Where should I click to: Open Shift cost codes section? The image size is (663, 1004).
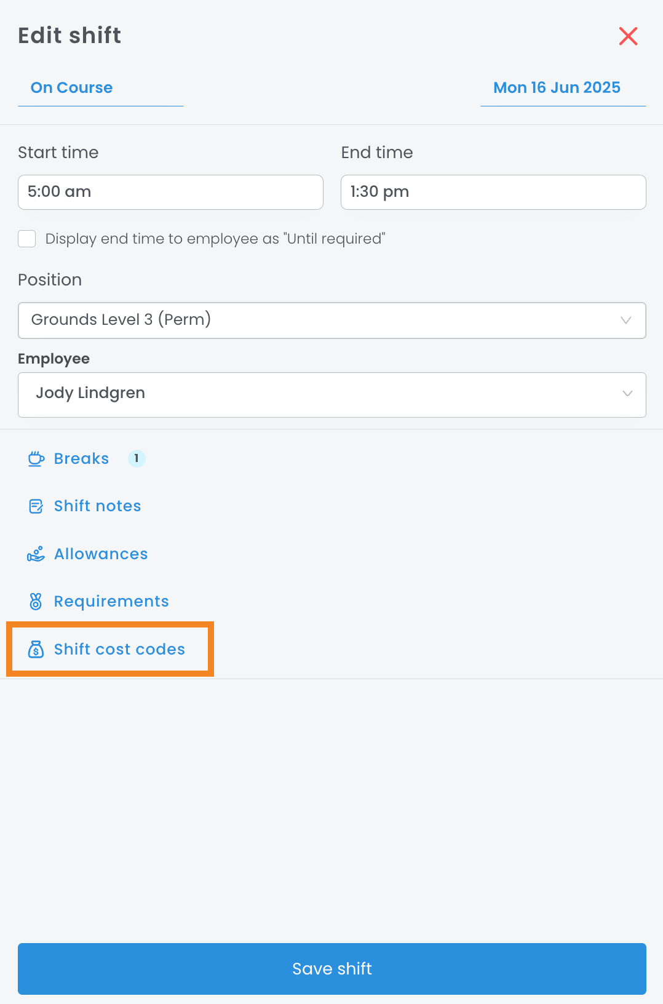pos(119,650)
